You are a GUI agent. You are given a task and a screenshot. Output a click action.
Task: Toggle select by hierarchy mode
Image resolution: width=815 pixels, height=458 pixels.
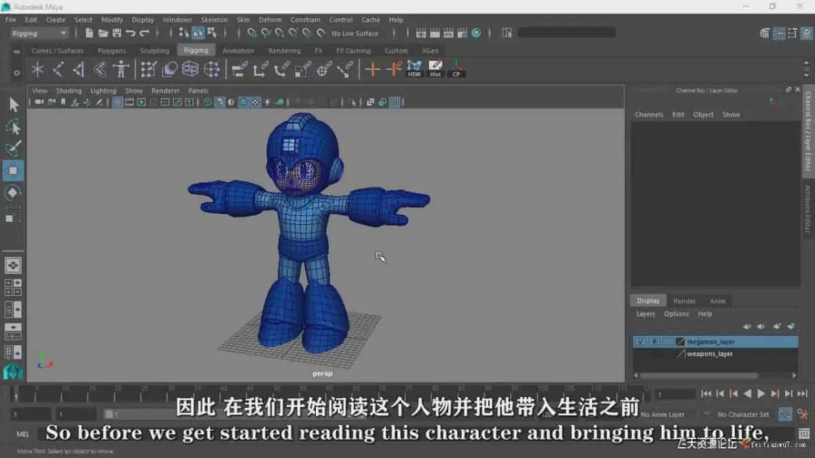point(185,33)
